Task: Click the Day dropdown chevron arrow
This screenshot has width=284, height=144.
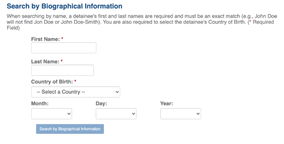Action: [x=133, y=114]
